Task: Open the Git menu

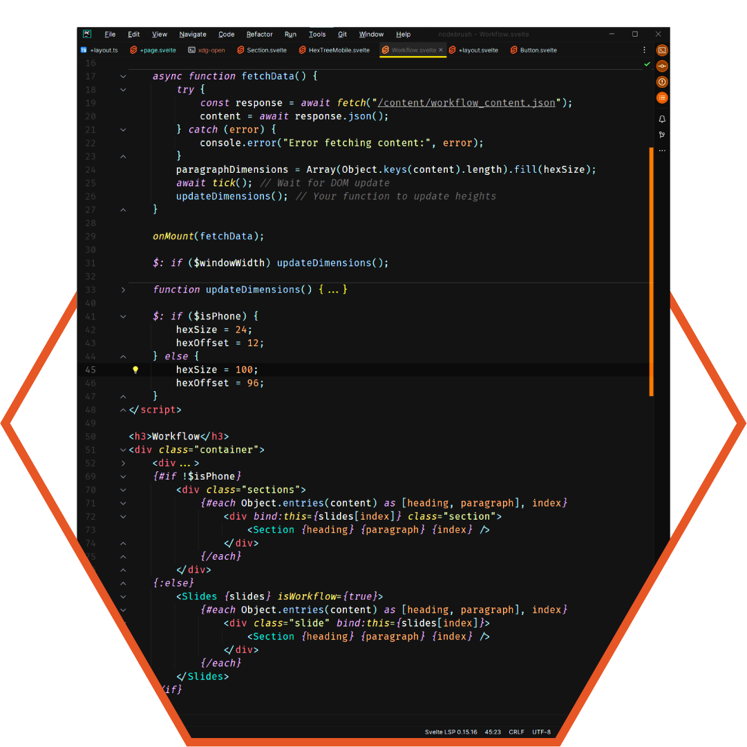Action: [342, 35]
